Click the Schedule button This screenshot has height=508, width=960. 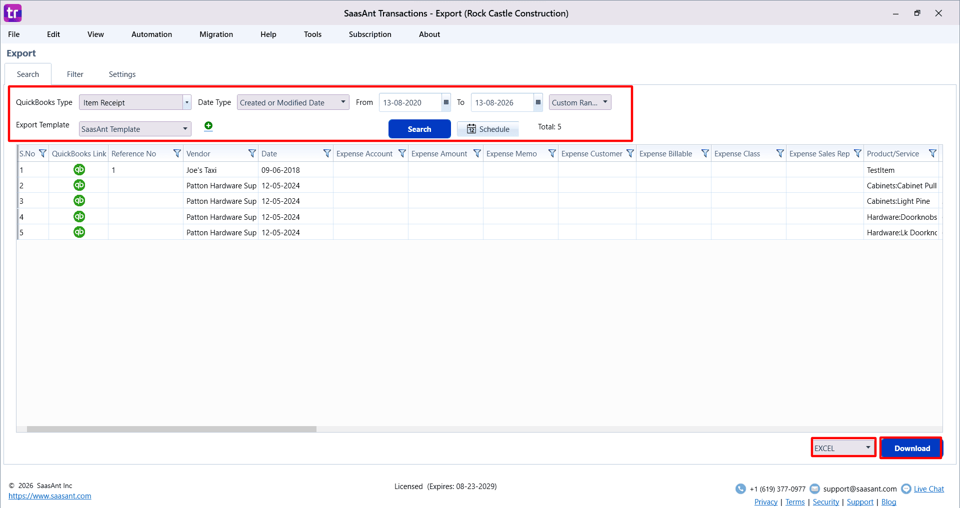[x=488, y=129]
